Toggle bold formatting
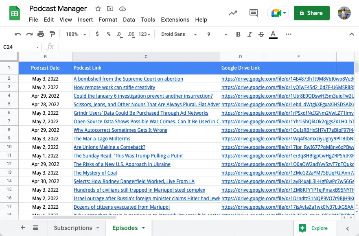The width and height of the screenshot is (359, 236). click(238, 34)
